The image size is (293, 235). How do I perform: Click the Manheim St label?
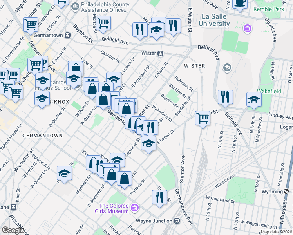[83, 184]
